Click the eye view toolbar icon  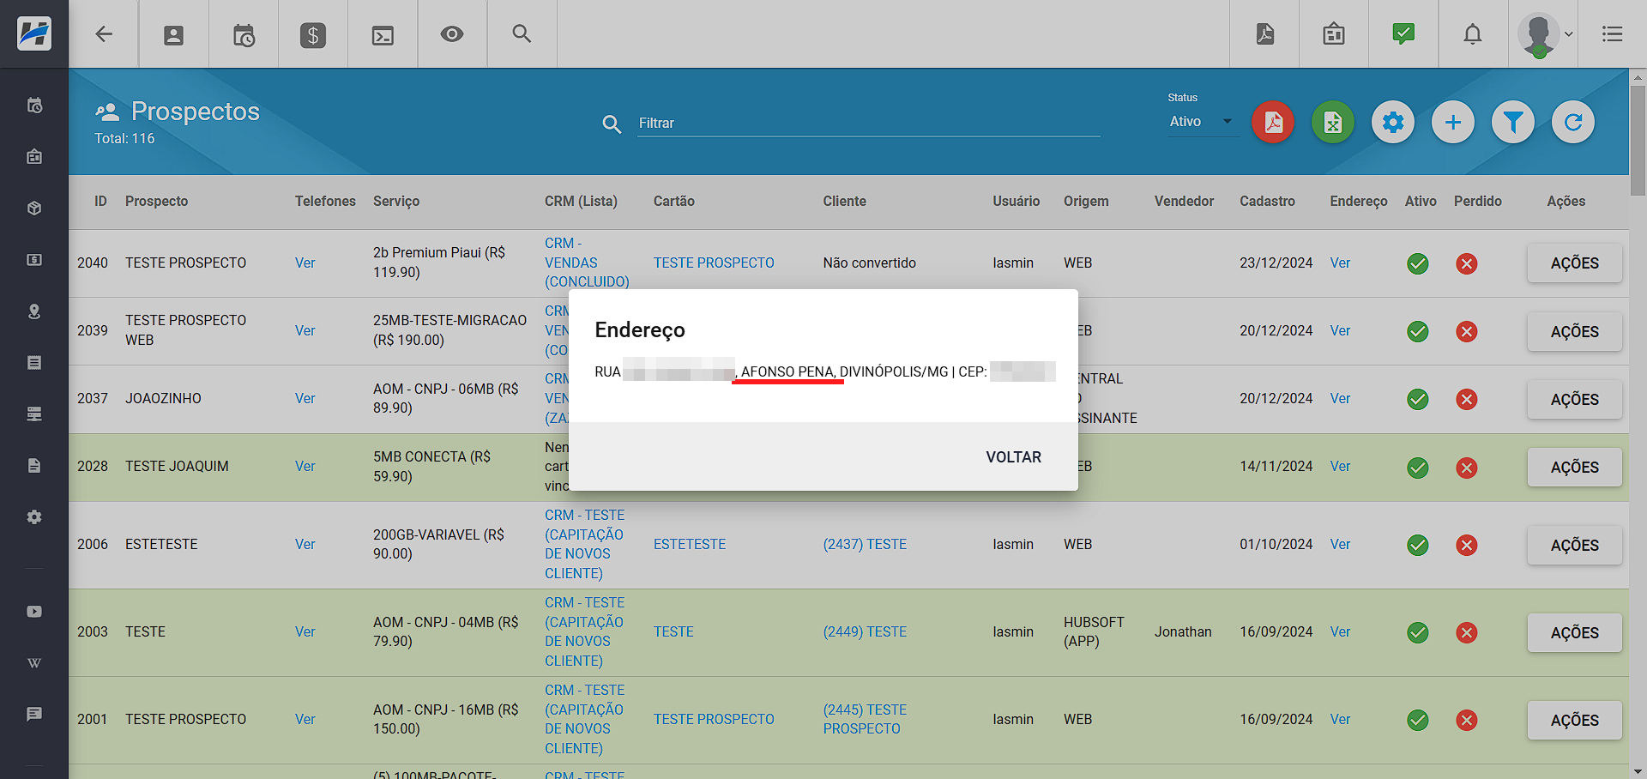tap(452, 34)
